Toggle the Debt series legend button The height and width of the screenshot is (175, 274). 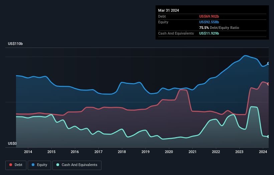pyautogui.click(x=16, y=165)
